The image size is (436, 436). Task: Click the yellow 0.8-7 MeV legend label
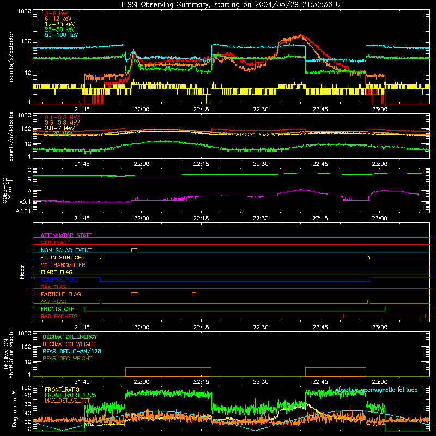pyautogui.click(x=59, y=128)
